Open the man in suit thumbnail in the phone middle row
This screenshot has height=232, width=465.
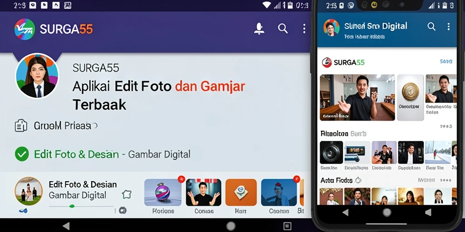tap(411, 152)
